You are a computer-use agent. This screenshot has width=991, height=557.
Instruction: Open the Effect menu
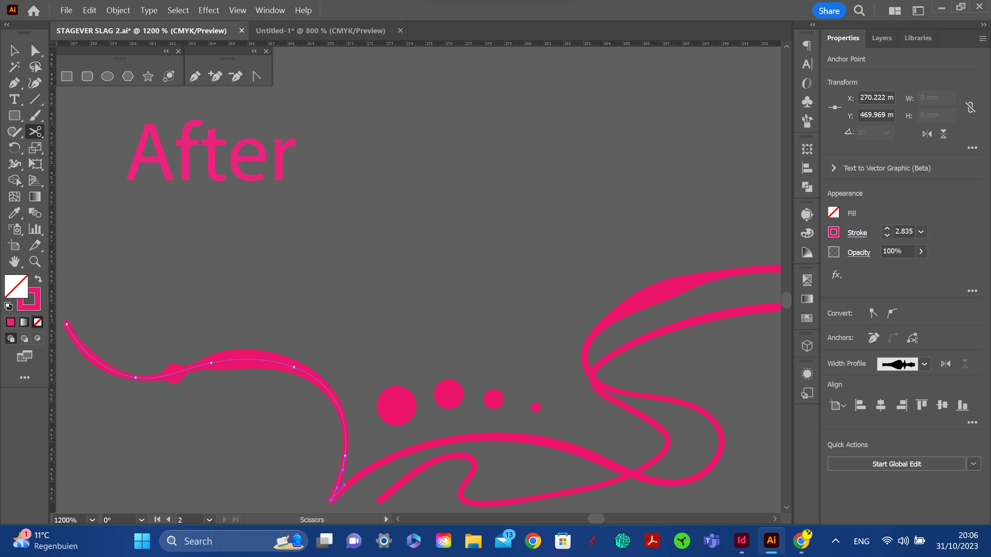tap(208, 10)
